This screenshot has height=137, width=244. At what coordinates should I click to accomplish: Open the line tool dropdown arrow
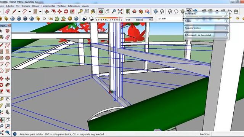click(19, 11)
